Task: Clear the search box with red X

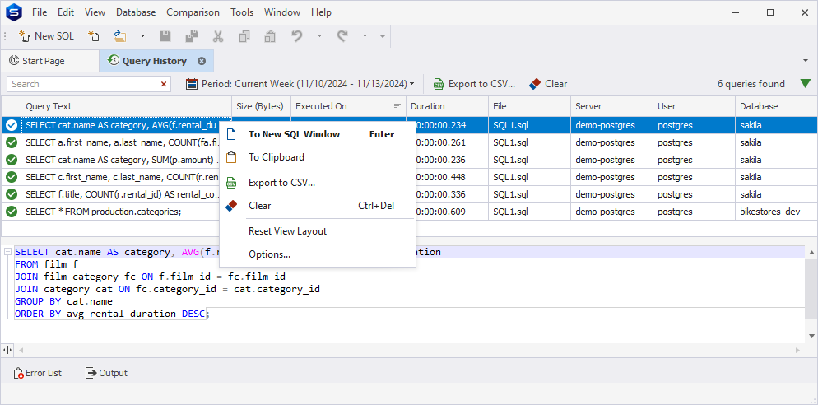Action: 164,84
